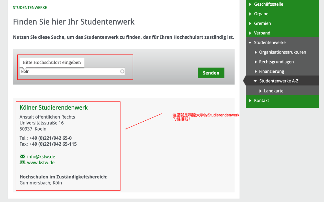Click the text 50937 Koeln

(x=33, y=129)
